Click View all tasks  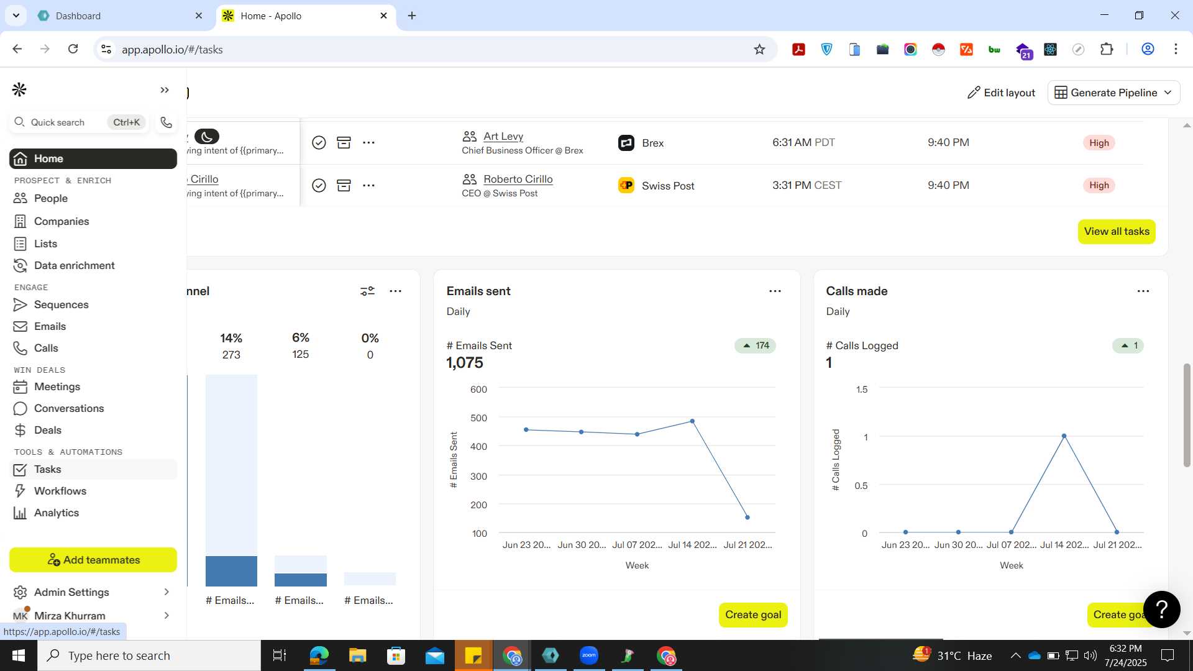point(1117,231)
